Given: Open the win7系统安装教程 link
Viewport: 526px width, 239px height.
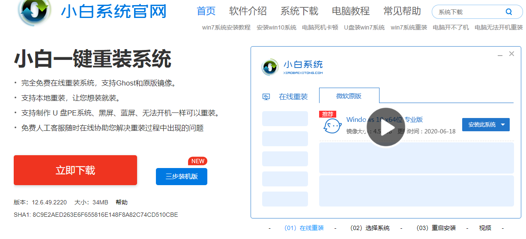Looking at the screenshot, I should pyautogui.click(x=226, y=27).
